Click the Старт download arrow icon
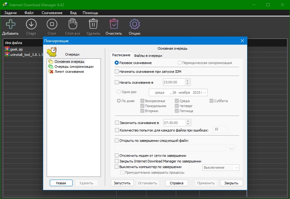The width and height of the screenshot is (290, 199). pos(31,24)
